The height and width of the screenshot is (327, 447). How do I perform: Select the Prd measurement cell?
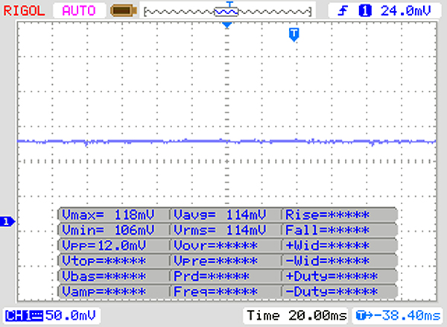click(x=226, y=276)
